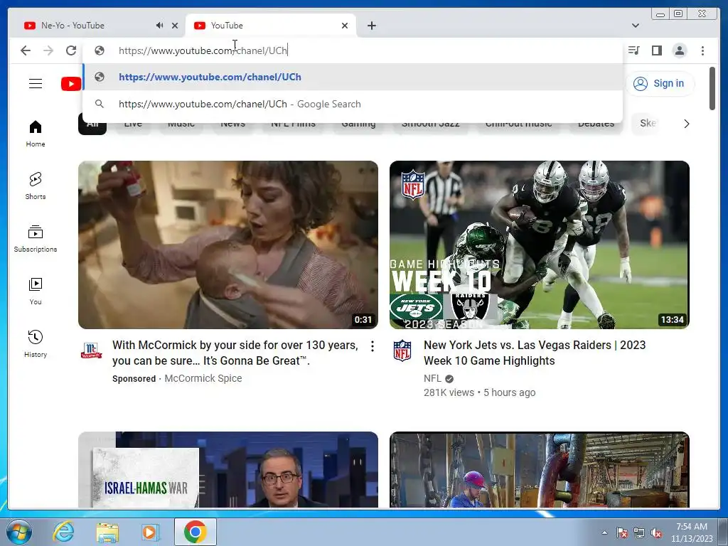The image size is (728, 546).
Task: Open the taskbar clock showing 7:54 AM
Action: click(x=692, y=532)
